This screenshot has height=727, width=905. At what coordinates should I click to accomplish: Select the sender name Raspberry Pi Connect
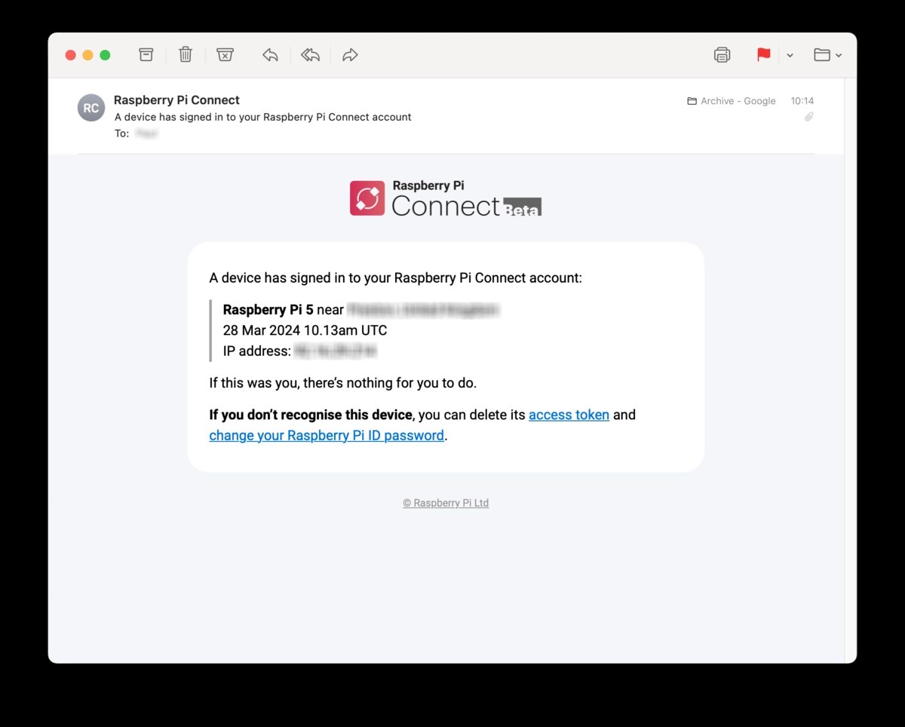[176, 100]
